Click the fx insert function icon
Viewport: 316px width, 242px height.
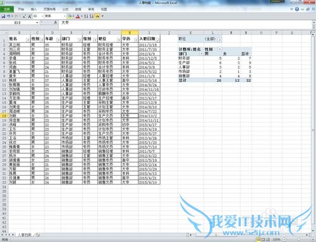56,22
